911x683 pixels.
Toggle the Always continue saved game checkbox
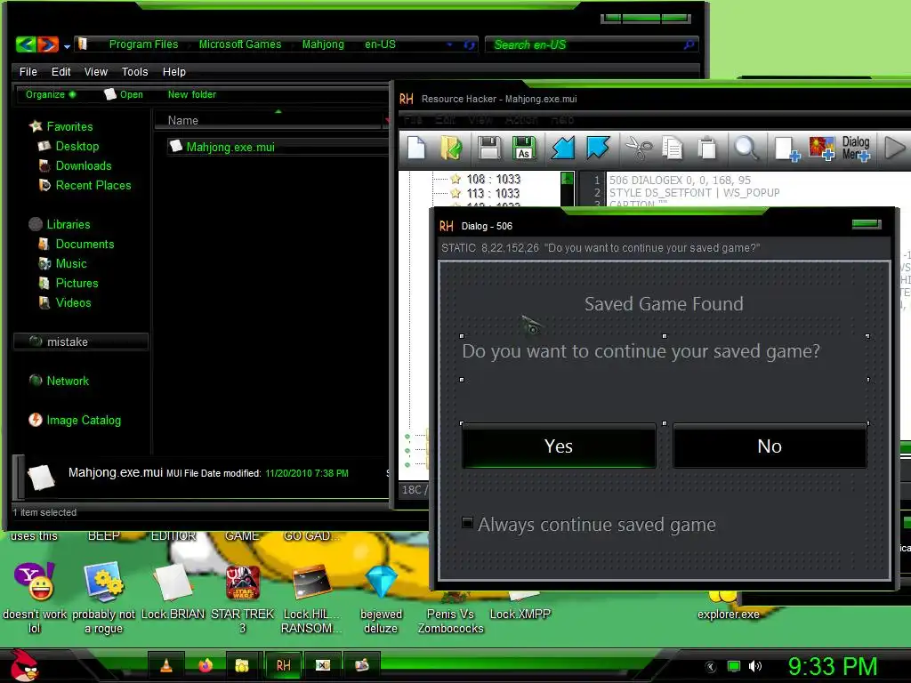467,523
